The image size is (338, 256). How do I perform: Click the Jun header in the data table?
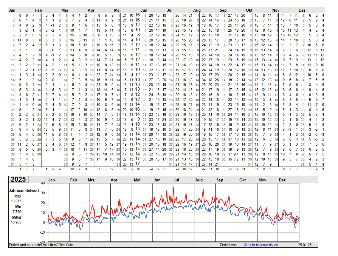pyautogui.click(x=144, y=10)
